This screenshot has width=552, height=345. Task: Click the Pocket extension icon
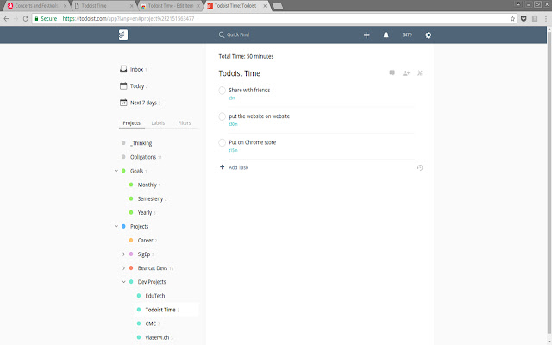524,19
